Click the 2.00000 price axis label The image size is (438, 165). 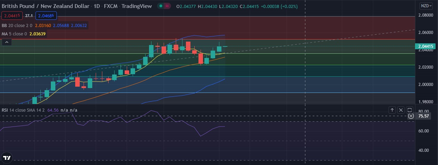426,84
